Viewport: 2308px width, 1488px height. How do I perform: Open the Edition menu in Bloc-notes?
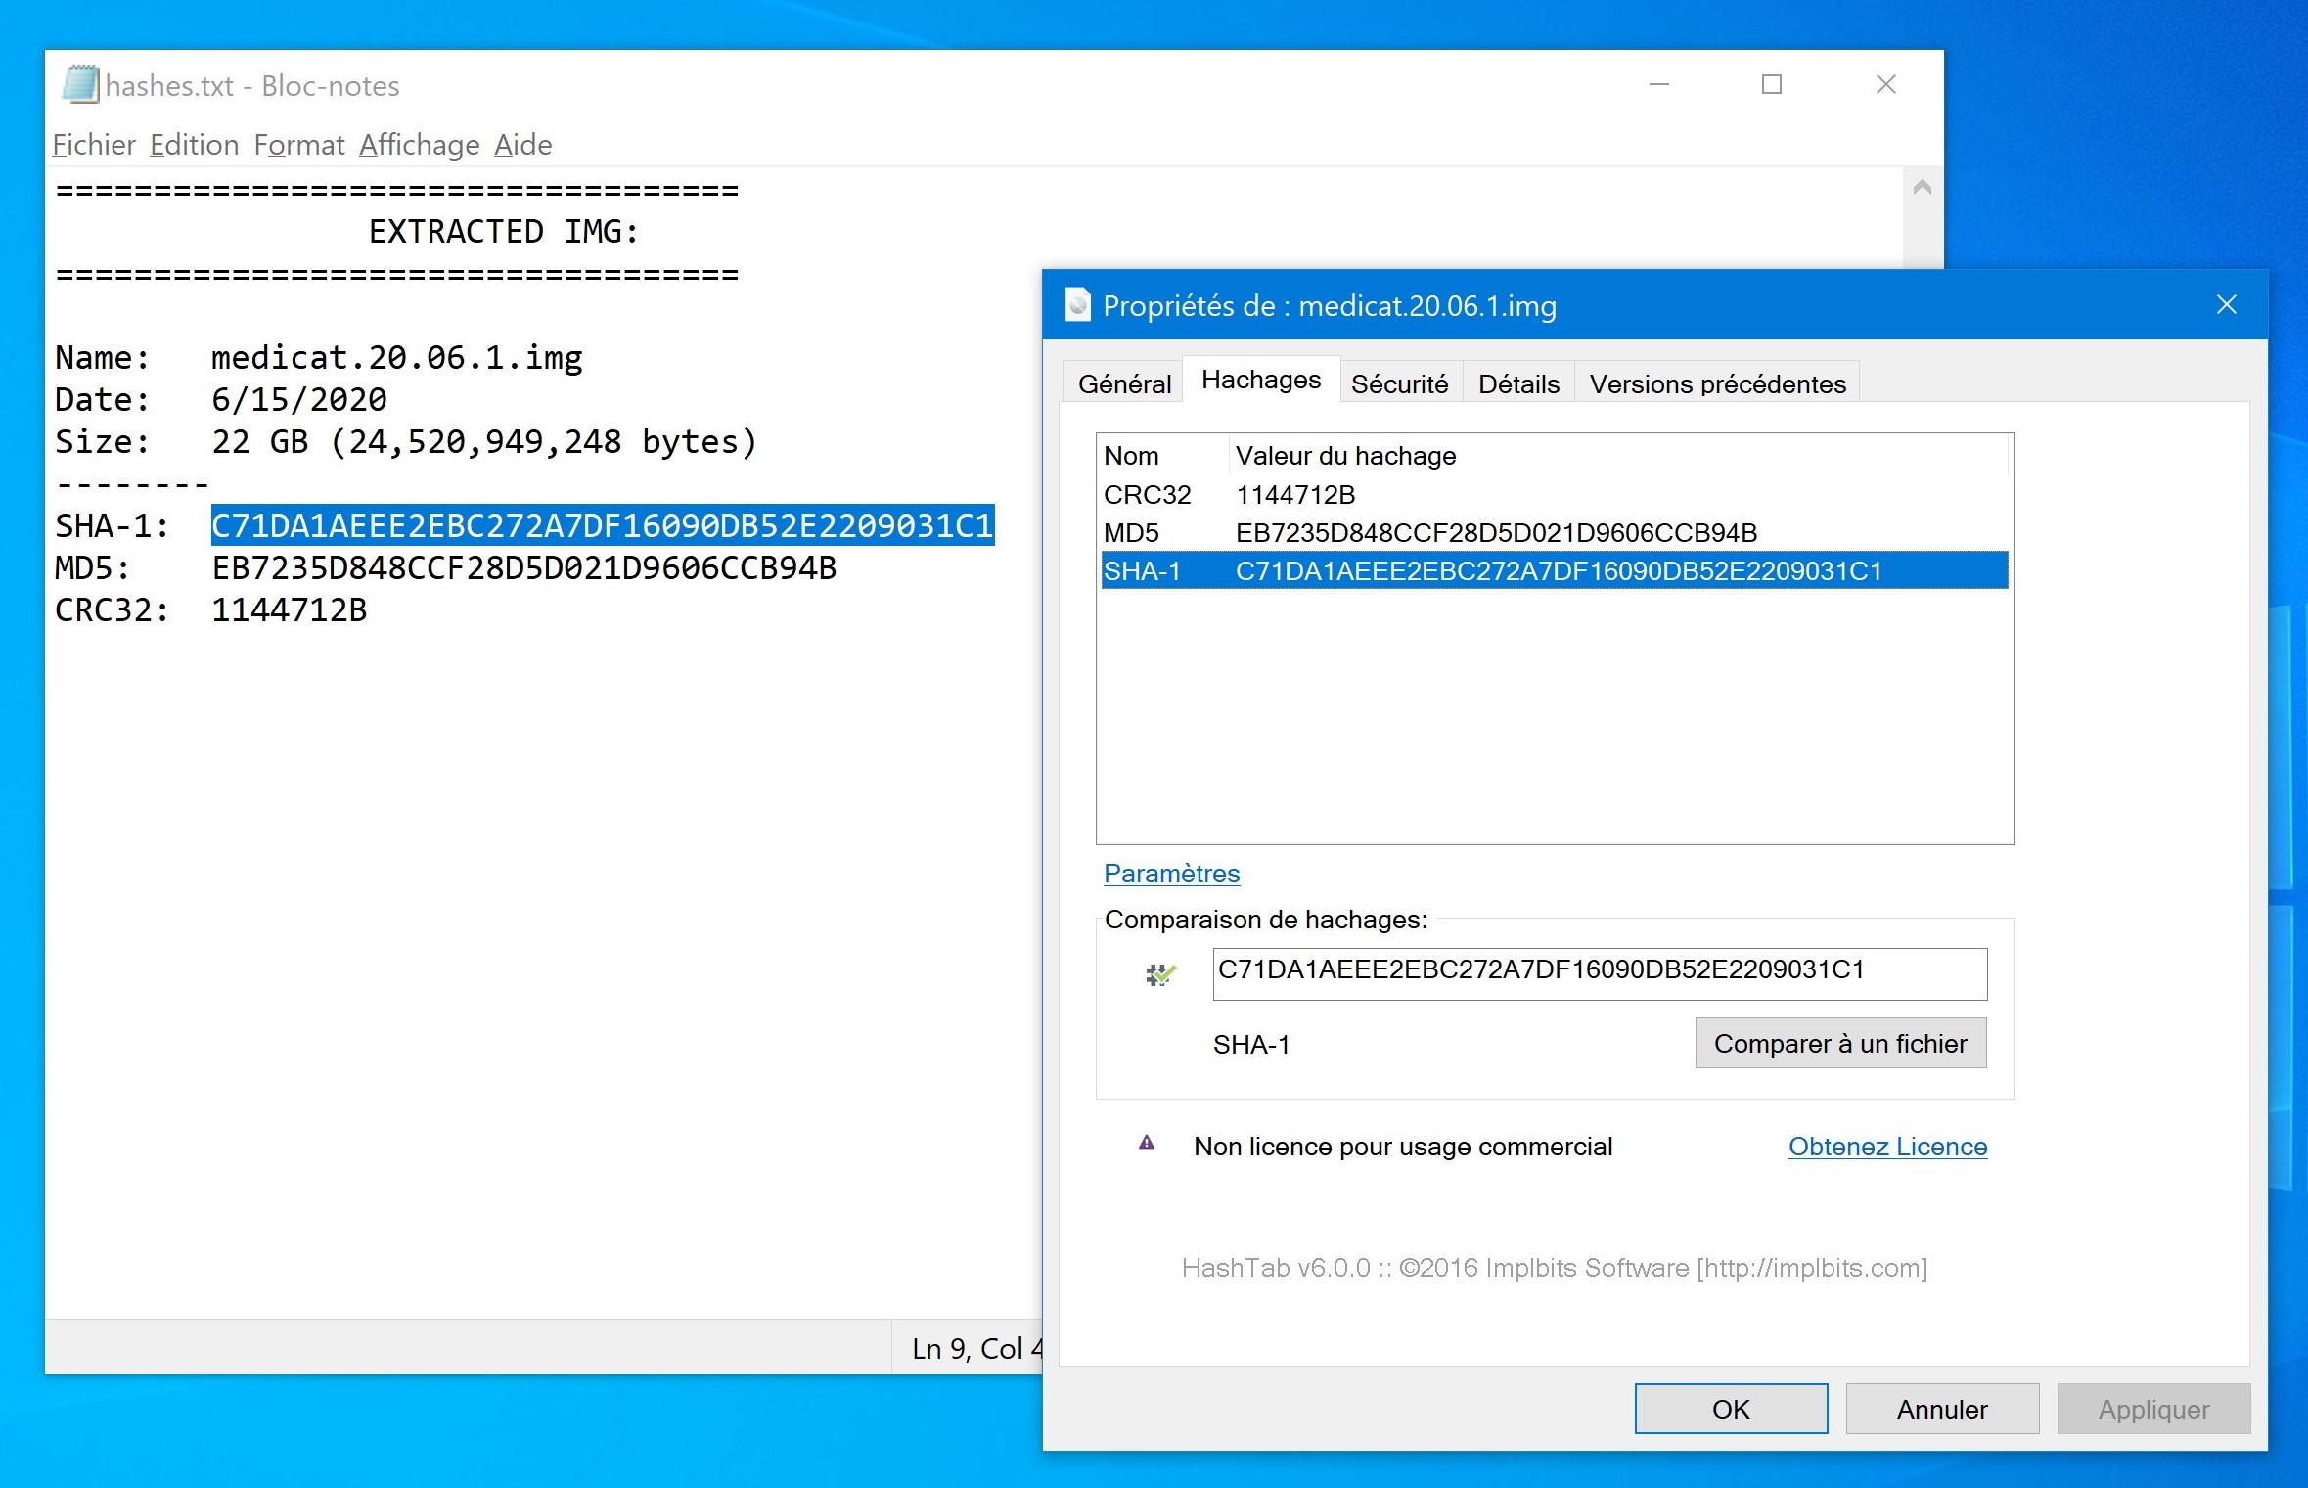pos(194,145)
